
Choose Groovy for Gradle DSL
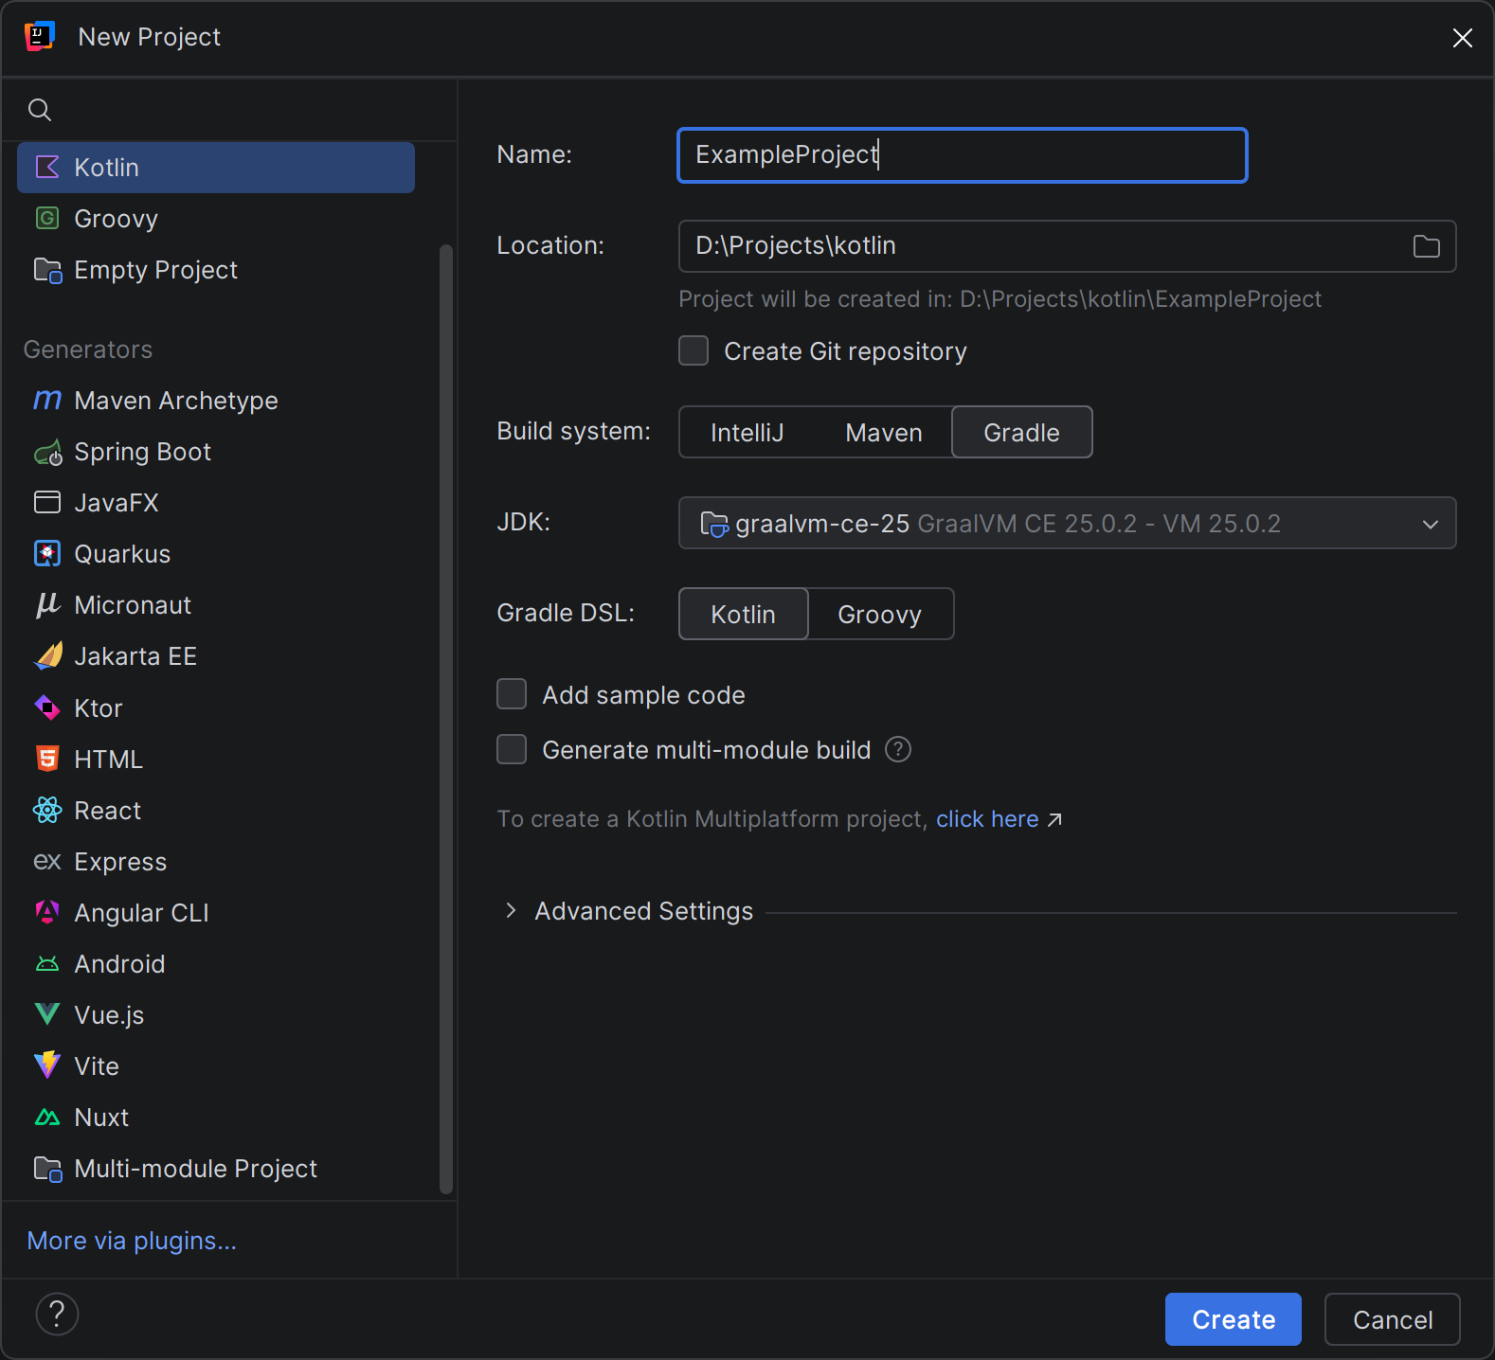879,615
